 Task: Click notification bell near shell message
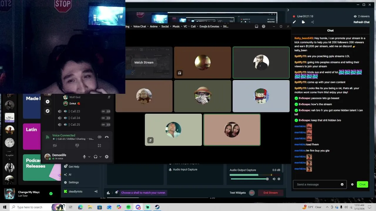[x=117, y=193]
